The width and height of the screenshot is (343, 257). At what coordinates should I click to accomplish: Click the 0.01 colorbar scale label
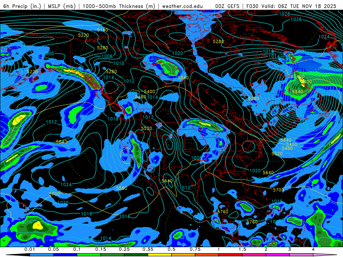30,249
